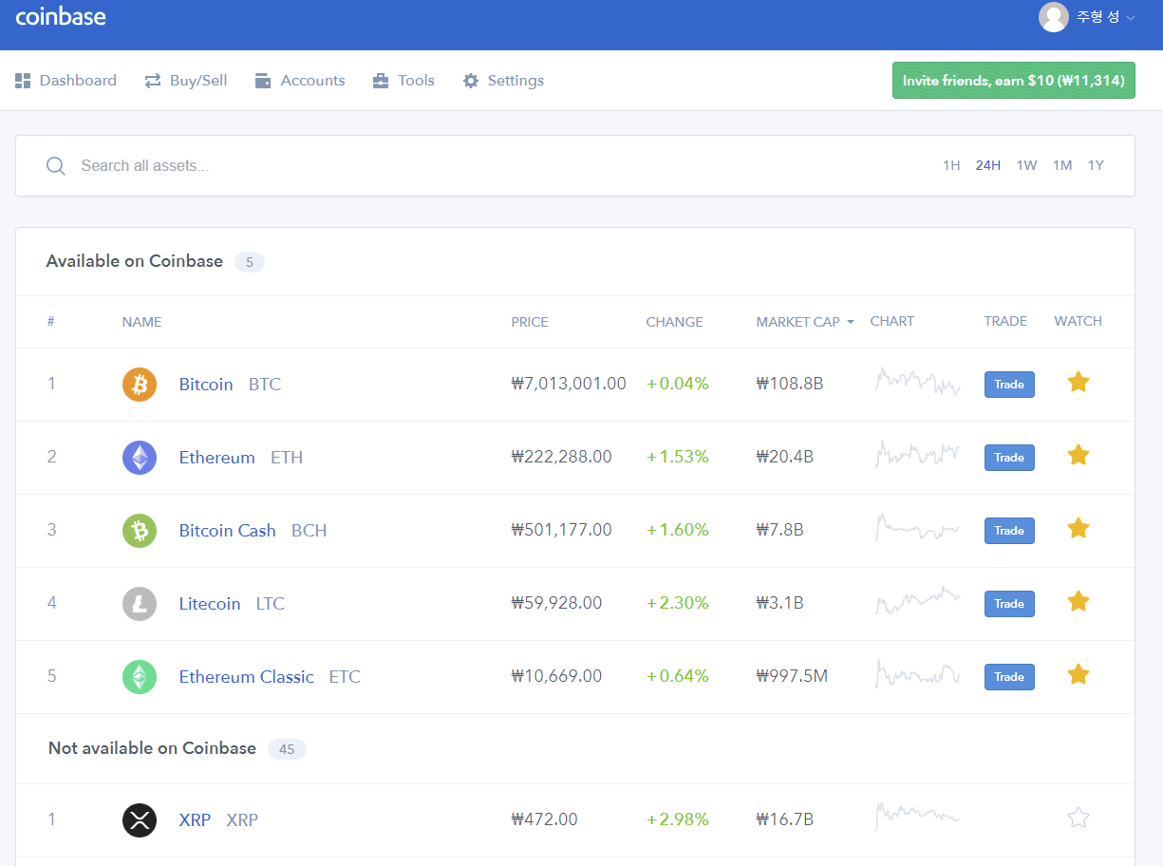Open the Bitcoin asset link

[x=206, y=385]
